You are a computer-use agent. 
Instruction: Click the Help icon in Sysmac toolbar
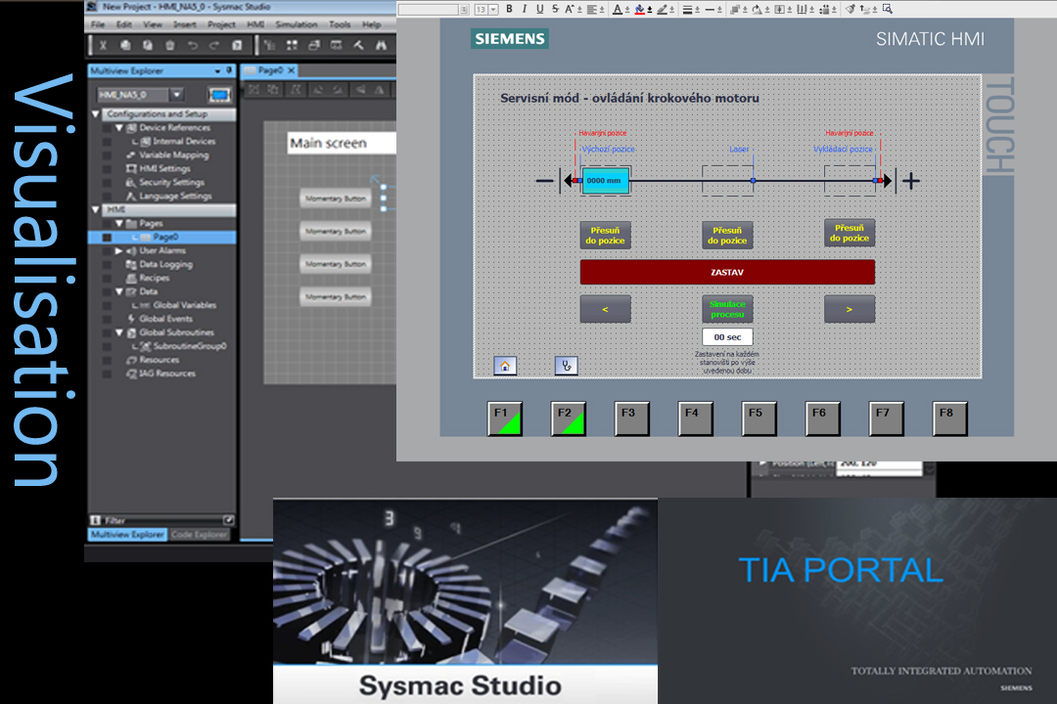point(237,46)
